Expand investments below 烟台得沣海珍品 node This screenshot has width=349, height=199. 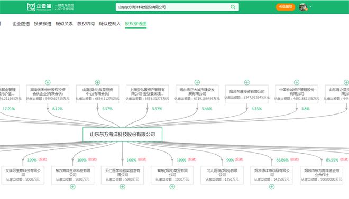(x=272, y=187)
